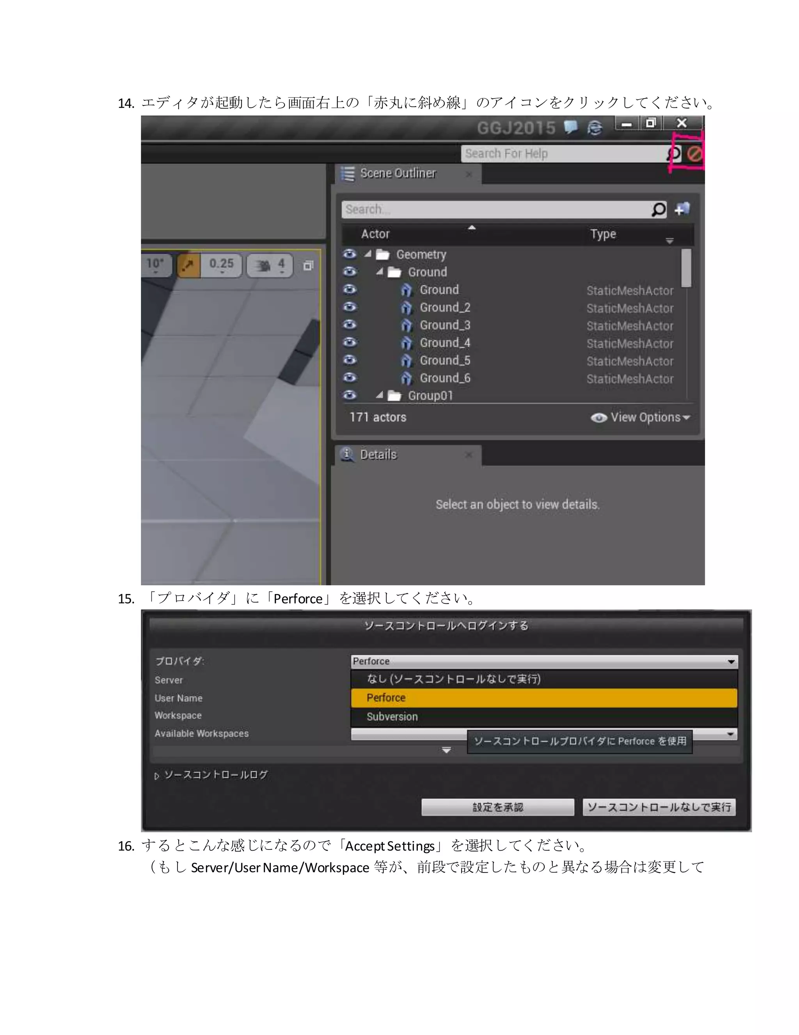Close the Details tab

[x=469, y=455]
